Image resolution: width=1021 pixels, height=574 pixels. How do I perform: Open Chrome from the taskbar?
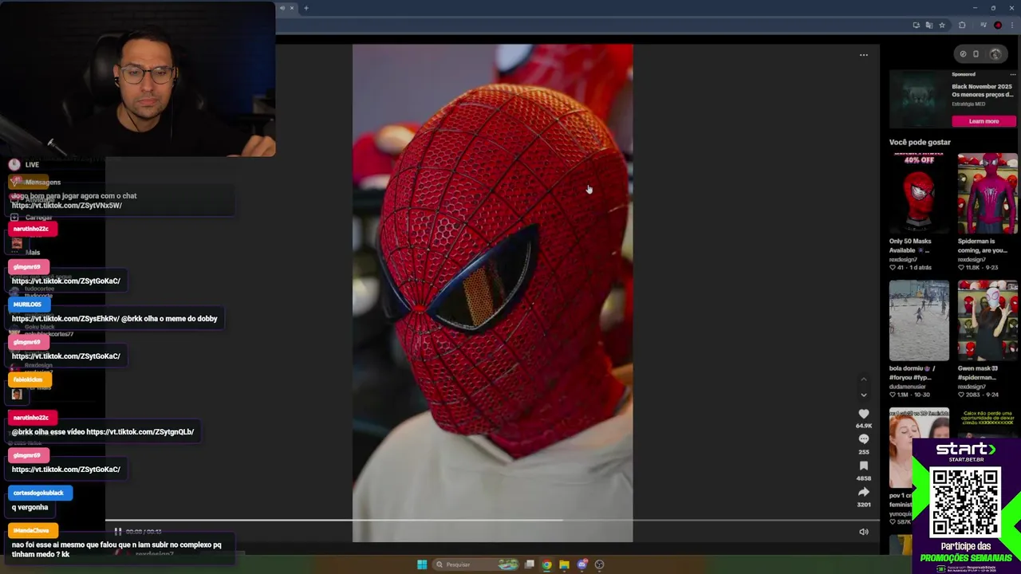click(546, 564)
